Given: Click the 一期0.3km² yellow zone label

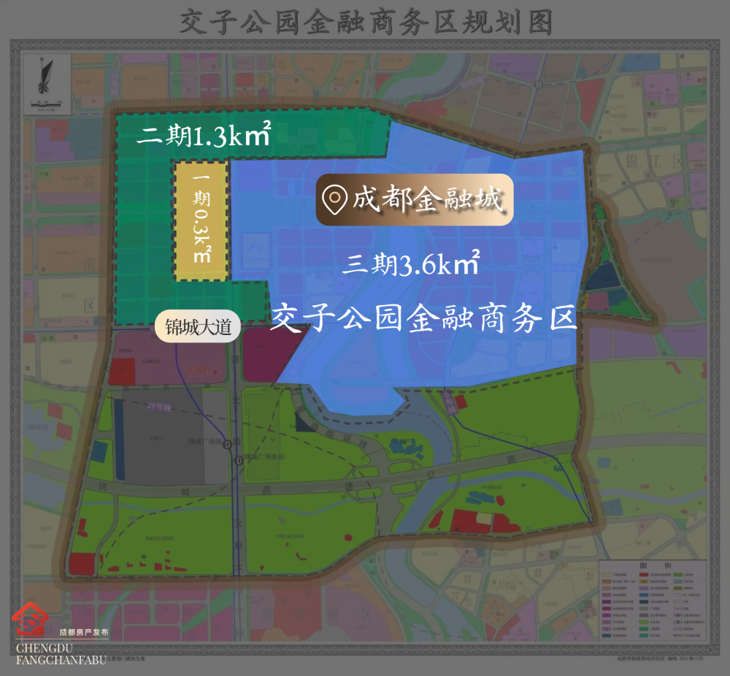Looking at the screenshot, I should point(201,219).
